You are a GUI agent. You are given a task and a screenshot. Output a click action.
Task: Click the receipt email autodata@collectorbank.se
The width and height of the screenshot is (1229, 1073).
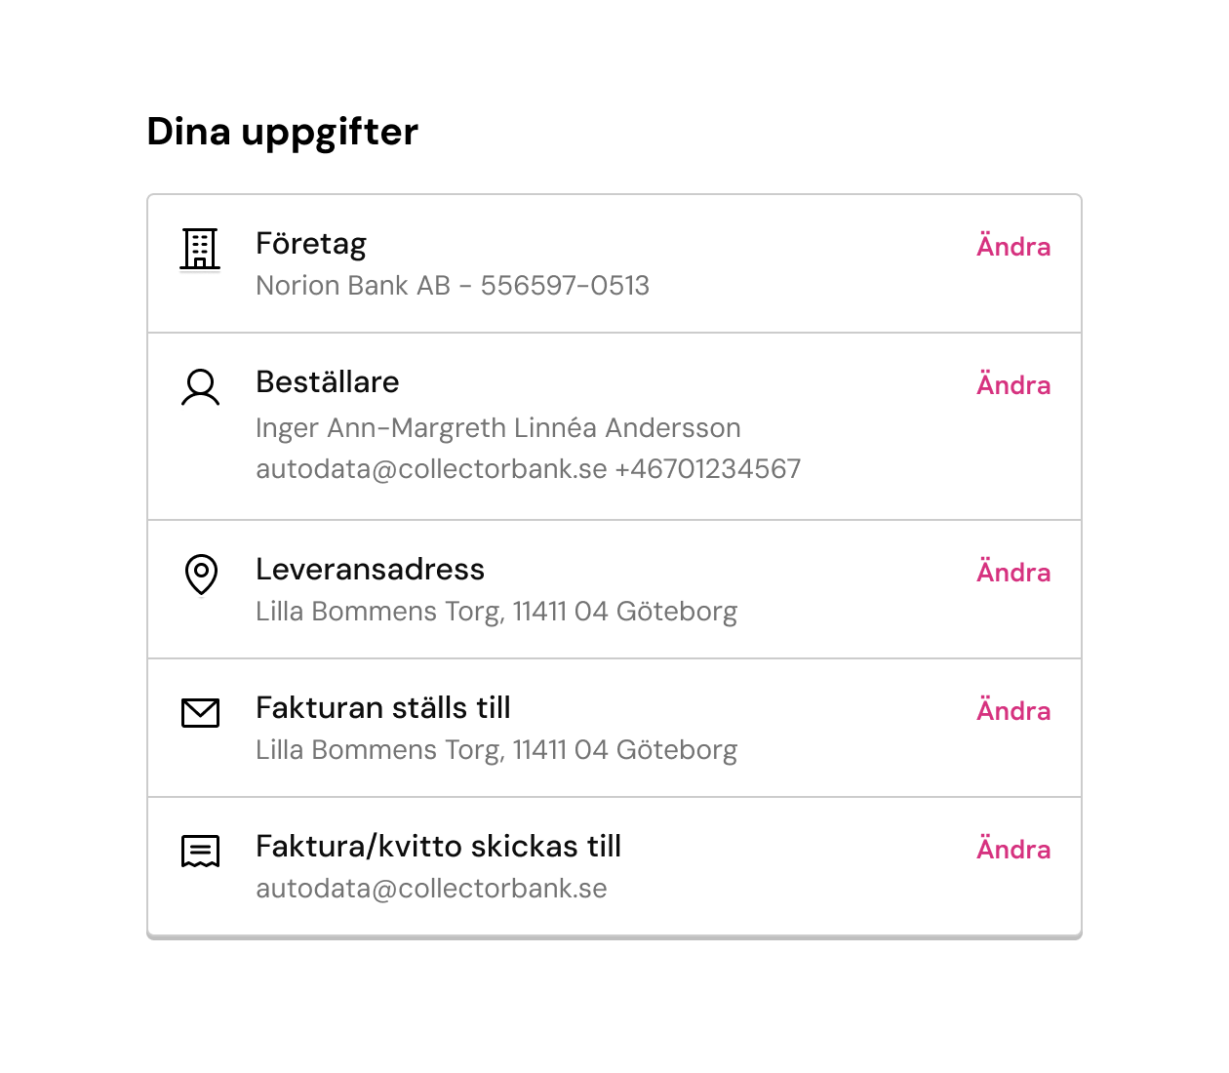pyautogui.click(x=431, y=889)
